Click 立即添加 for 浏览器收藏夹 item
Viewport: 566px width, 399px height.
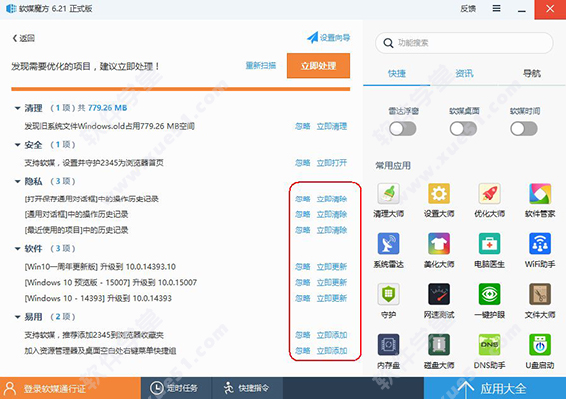coord(332,335)
